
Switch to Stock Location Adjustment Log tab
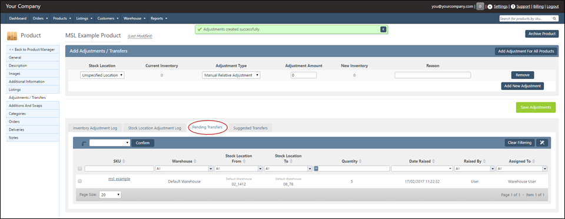coord(155,128)
